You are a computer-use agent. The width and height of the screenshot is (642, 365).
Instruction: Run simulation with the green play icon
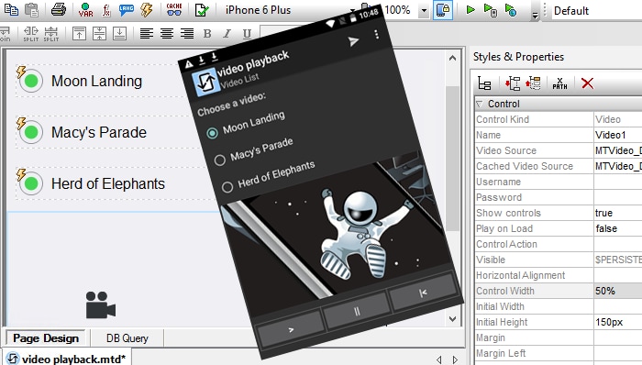[470, 9]
